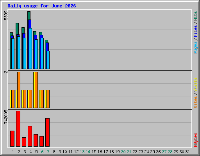This screenshot has height=156, width=200.
Task: Select the red KBytes bar for day 7
Action: click(48, 133)
